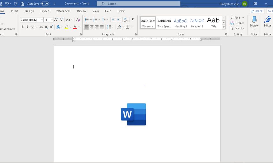Click the Undo arrow icon

(x=7, y=4)
